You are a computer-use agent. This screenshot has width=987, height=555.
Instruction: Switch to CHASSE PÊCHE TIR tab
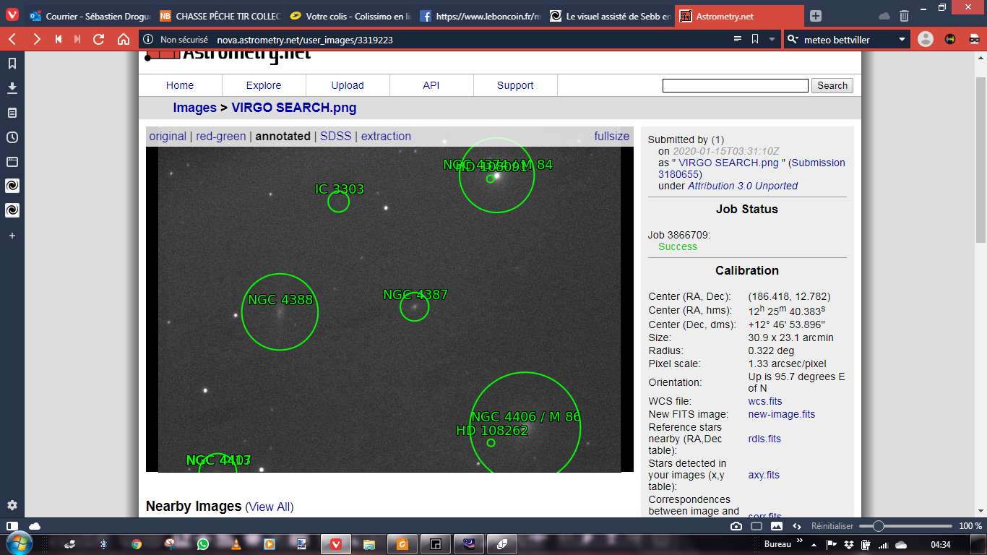[219, 16]
